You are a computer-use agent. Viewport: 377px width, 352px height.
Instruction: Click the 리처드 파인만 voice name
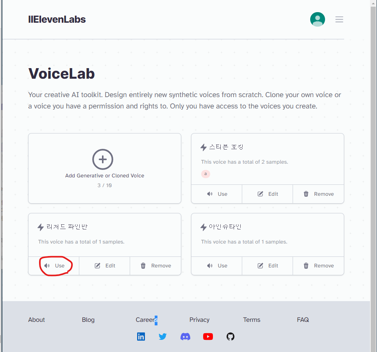tap(67, 227)
